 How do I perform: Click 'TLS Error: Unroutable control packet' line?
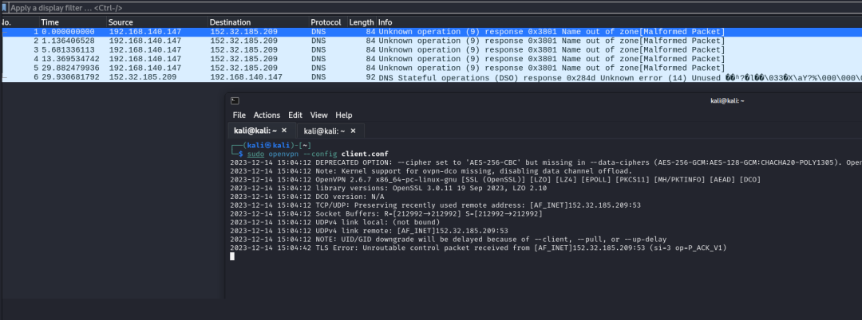click(x=478, y=248)
